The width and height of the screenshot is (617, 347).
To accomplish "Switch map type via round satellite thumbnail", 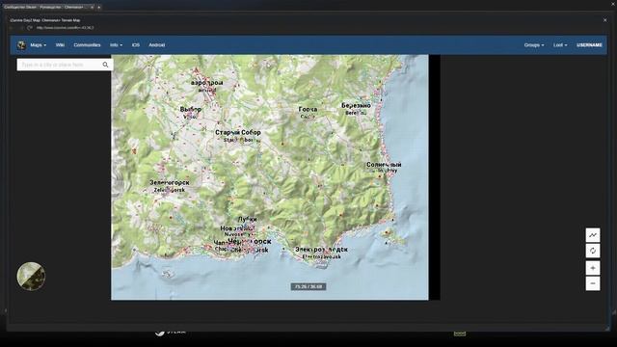I will pos(31,277).
